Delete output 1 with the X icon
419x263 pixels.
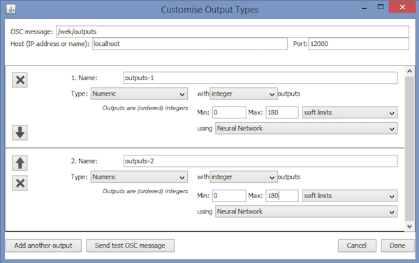(20, 80)
